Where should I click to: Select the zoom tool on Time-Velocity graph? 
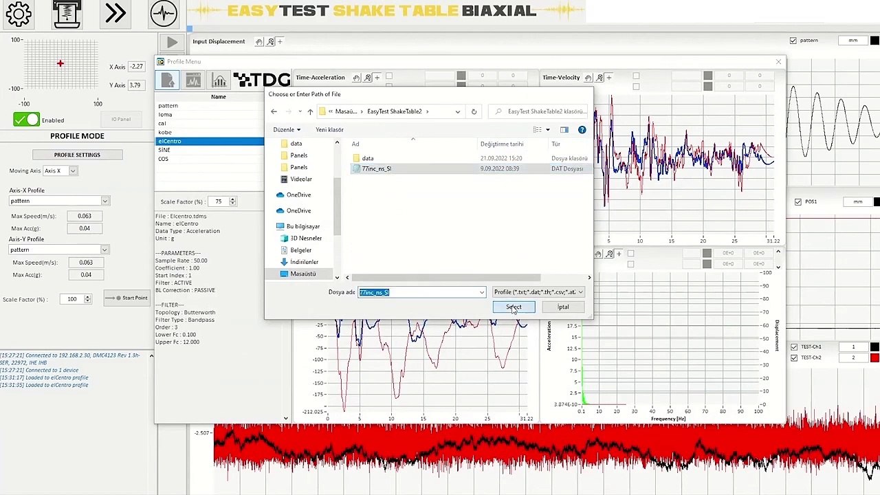[600, 78]
